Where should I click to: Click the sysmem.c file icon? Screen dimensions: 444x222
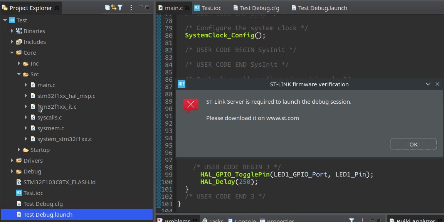click(33, 128)
